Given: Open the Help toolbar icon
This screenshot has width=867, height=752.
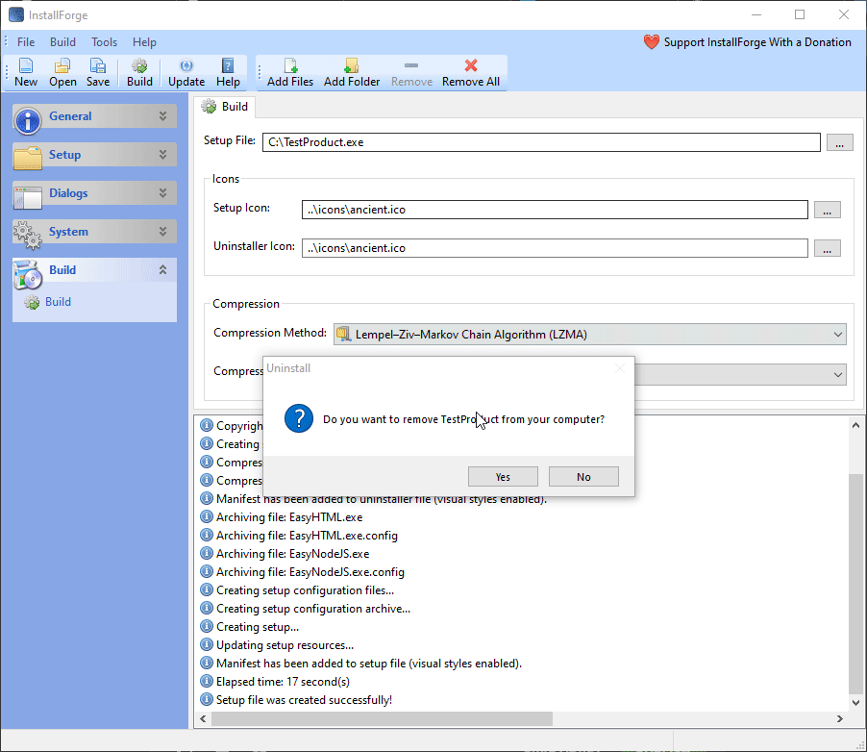Looking at the screenshot, I should coord(227,65).
